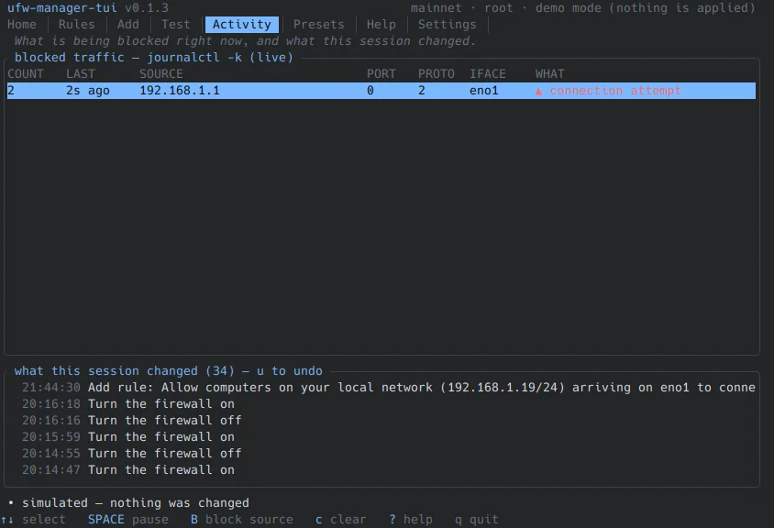
Task: Click the IFACE column header
Action: (x=487, y=74)
